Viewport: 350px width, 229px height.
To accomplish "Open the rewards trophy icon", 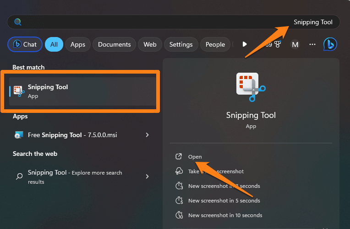I will [x=278, y=44].
